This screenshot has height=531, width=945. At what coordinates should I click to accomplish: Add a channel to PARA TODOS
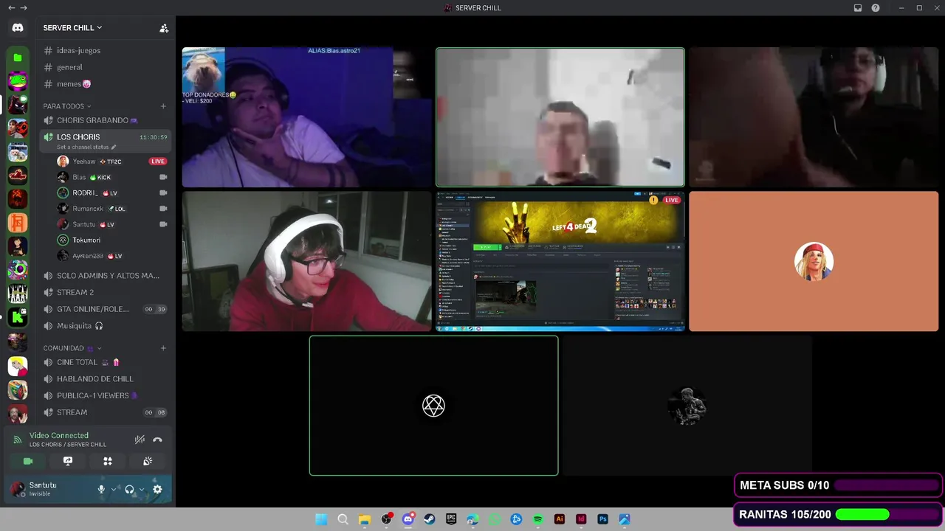click(x=163, y=106)
